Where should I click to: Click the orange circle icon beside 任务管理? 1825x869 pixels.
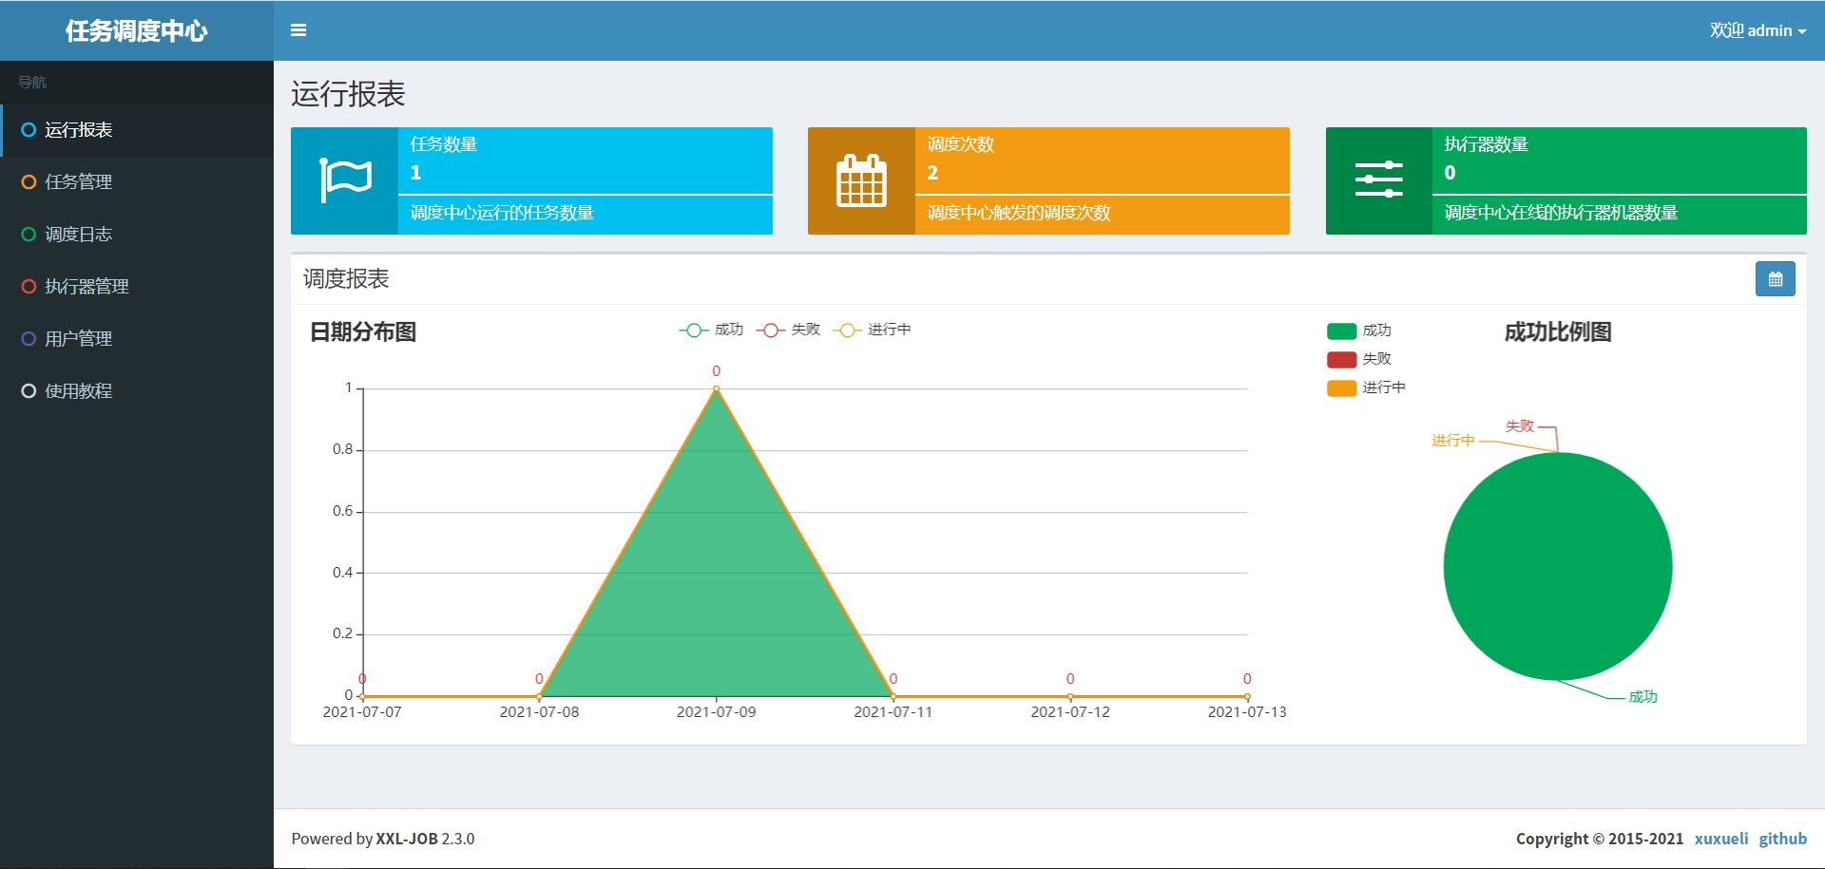tap(29, 182)
